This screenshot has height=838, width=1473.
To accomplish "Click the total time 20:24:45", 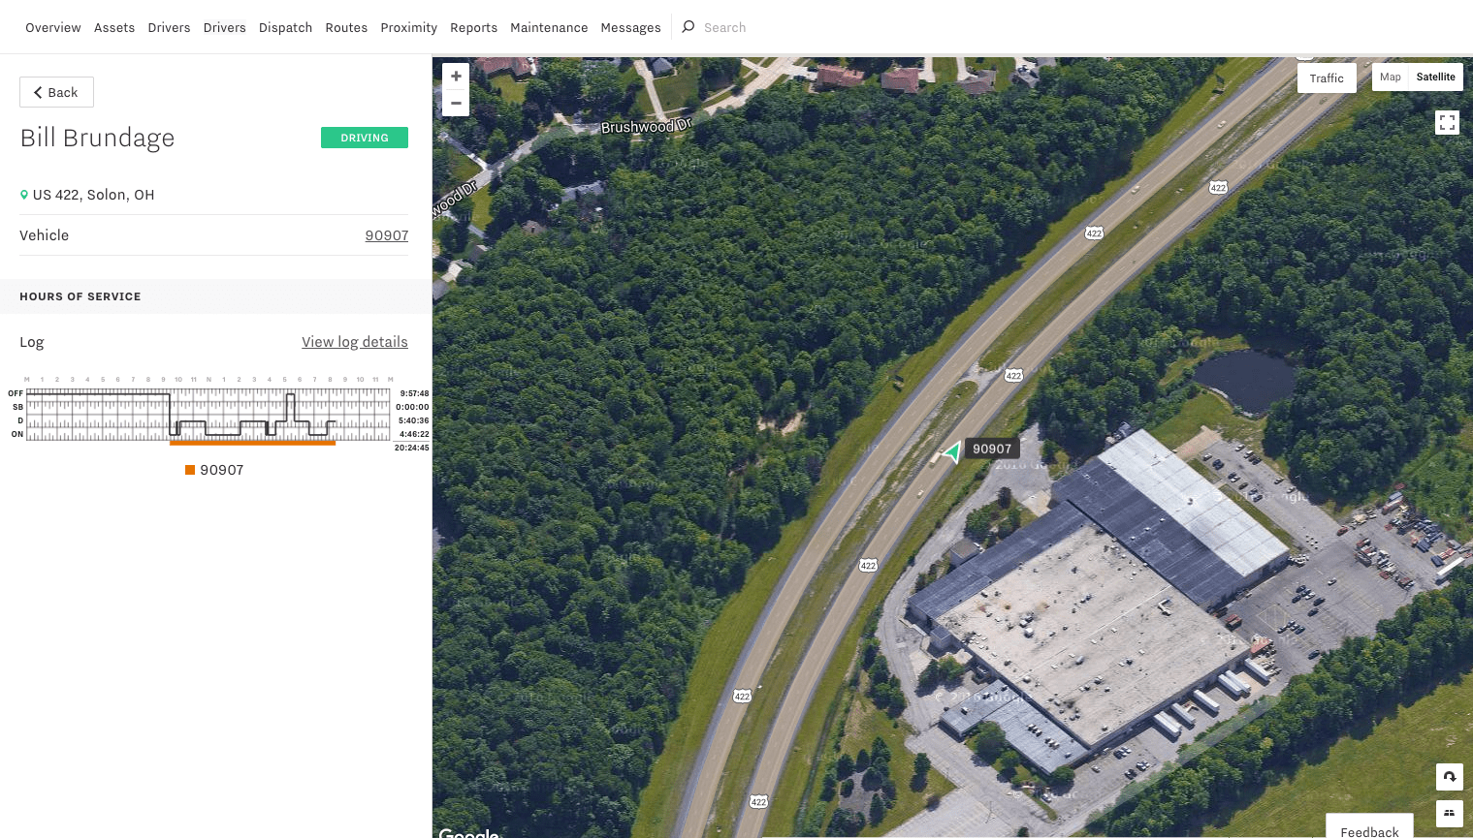I will click(x=412, y=448).
